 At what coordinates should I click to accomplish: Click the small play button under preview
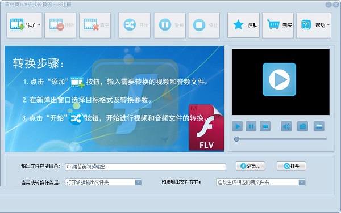[x=237, y=126]
